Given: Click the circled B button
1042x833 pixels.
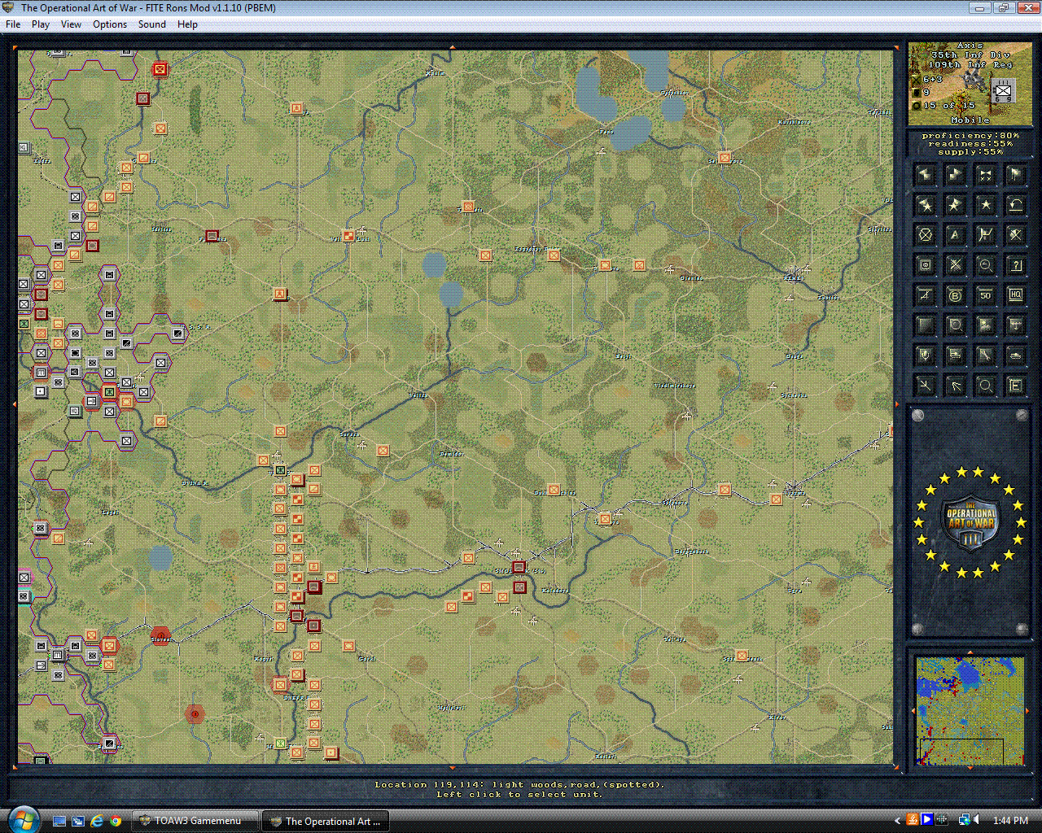Looking at the screenshot, I should click(x=955, y=295).
